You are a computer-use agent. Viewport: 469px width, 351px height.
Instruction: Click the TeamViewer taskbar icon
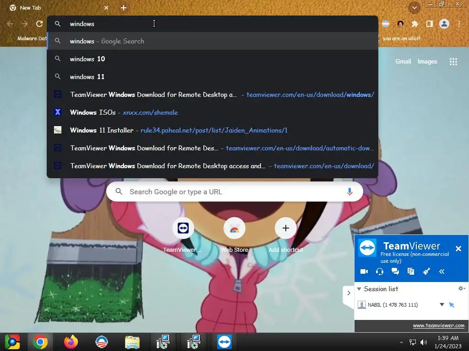click(x=224, y=342)
